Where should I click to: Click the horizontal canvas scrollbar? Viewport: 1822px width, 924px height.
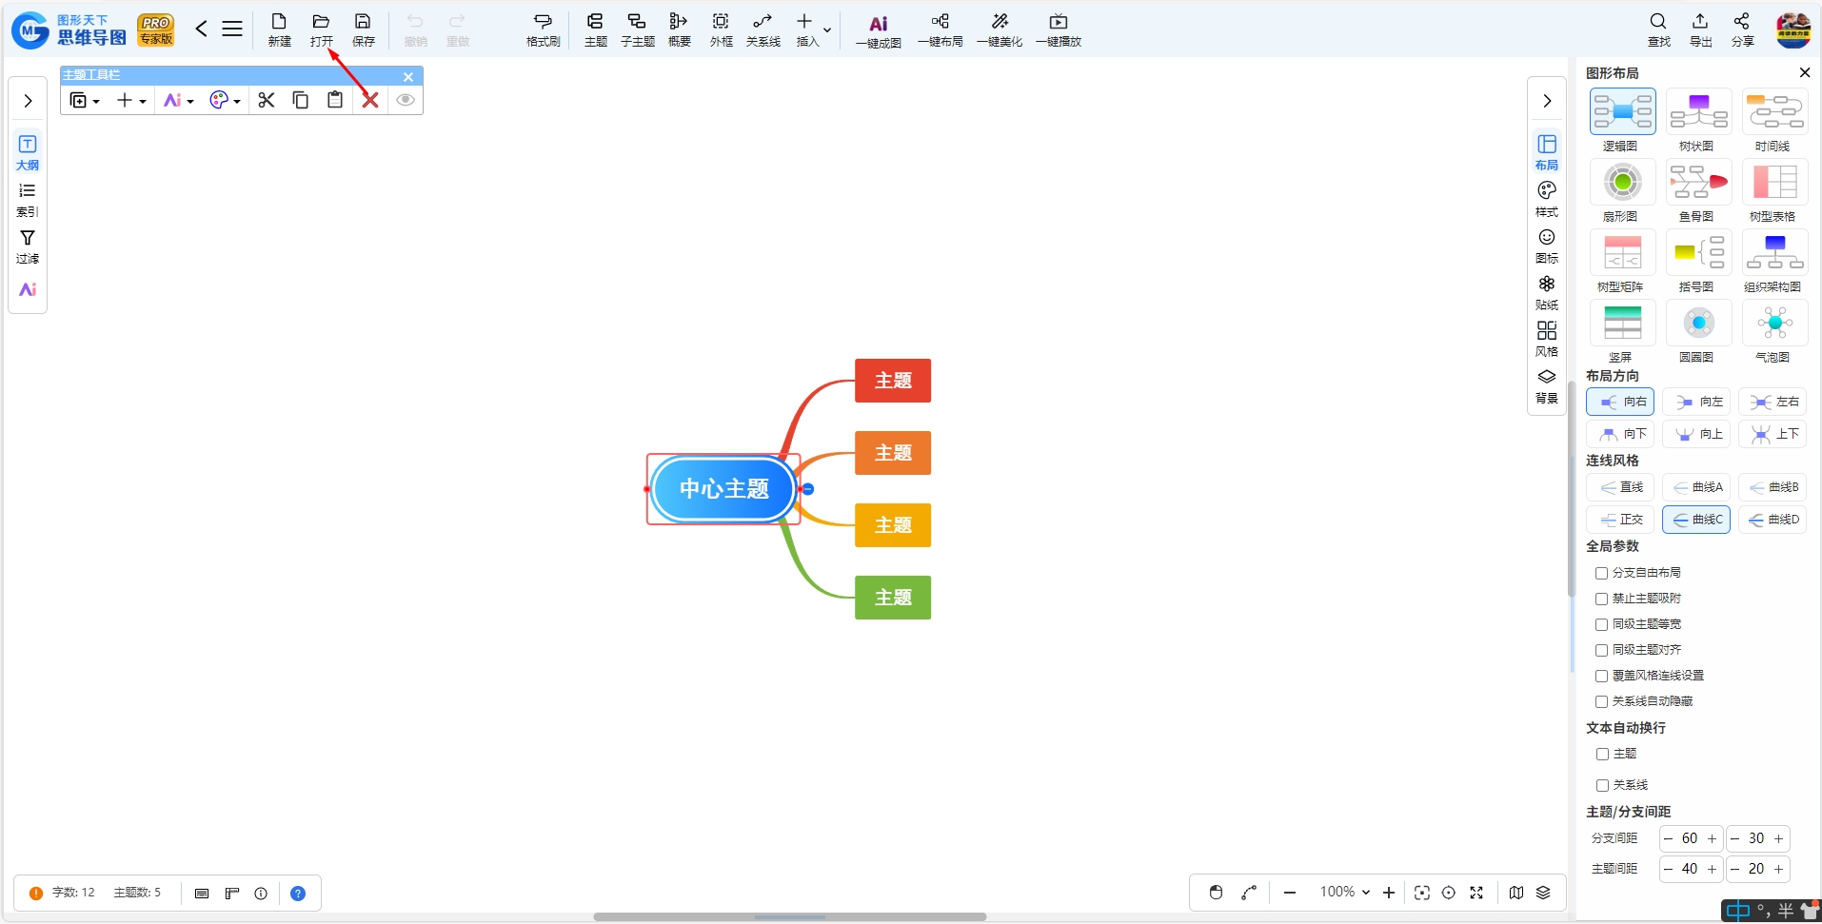click(789, 917)
